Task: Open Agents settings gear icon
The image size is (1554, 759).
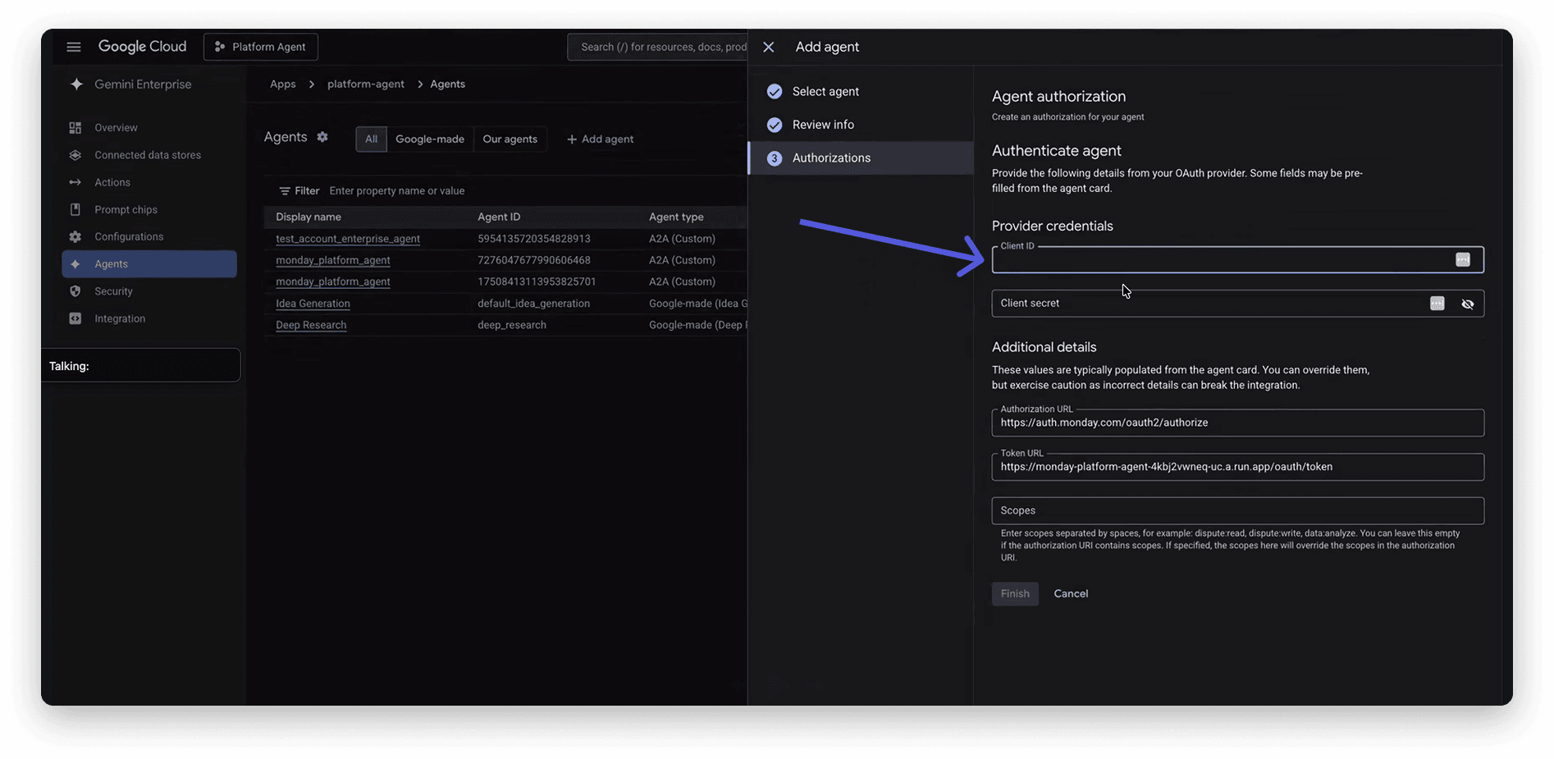Action: [x=322, y=137]
